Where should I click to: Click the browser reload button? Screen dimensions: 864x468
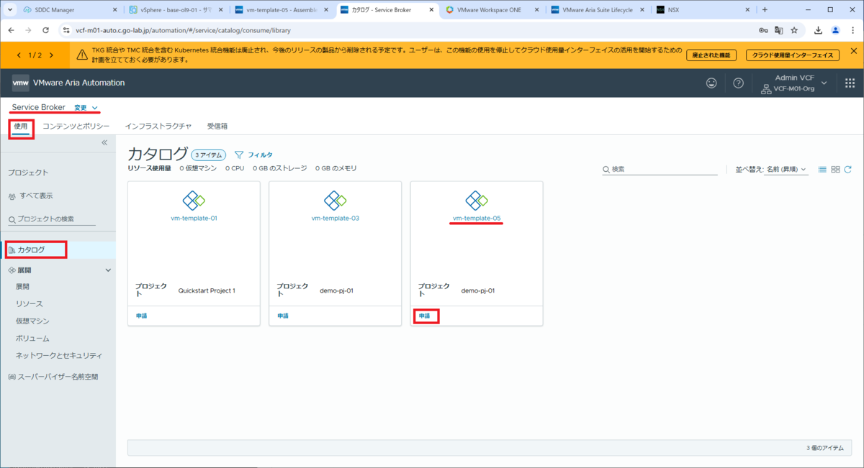click(46, 30)
